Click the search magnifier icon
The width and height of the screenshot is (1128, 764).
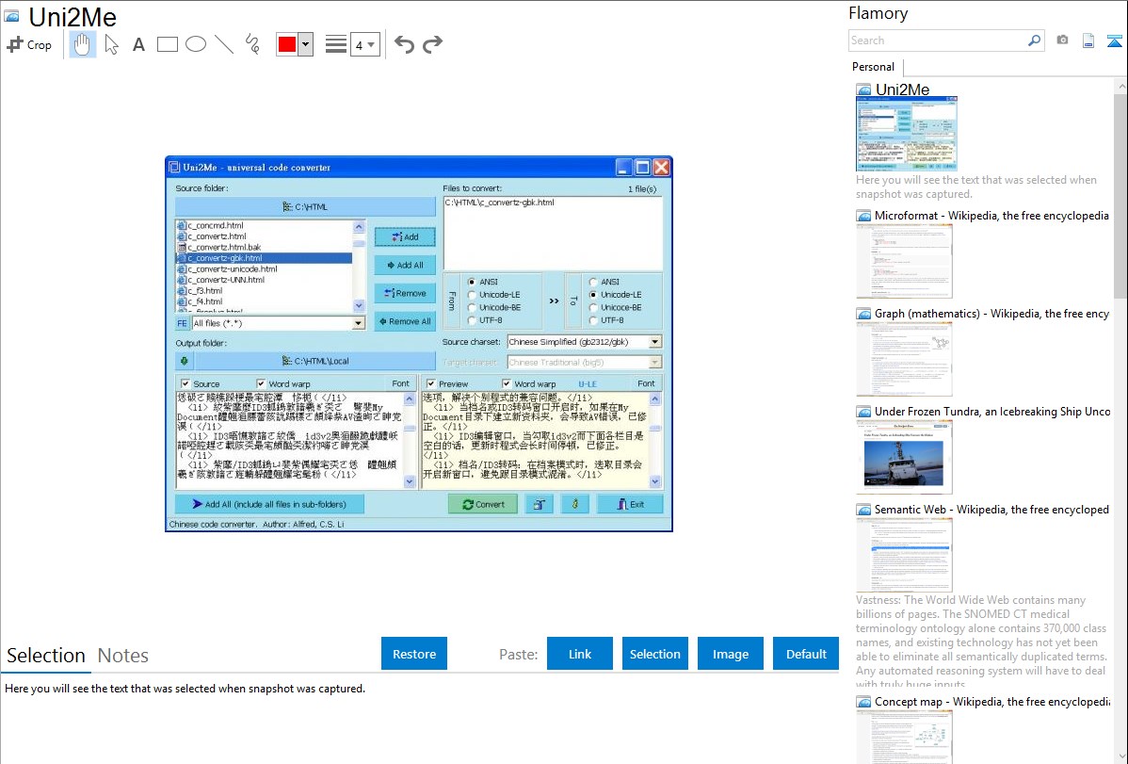point(1034,41)
